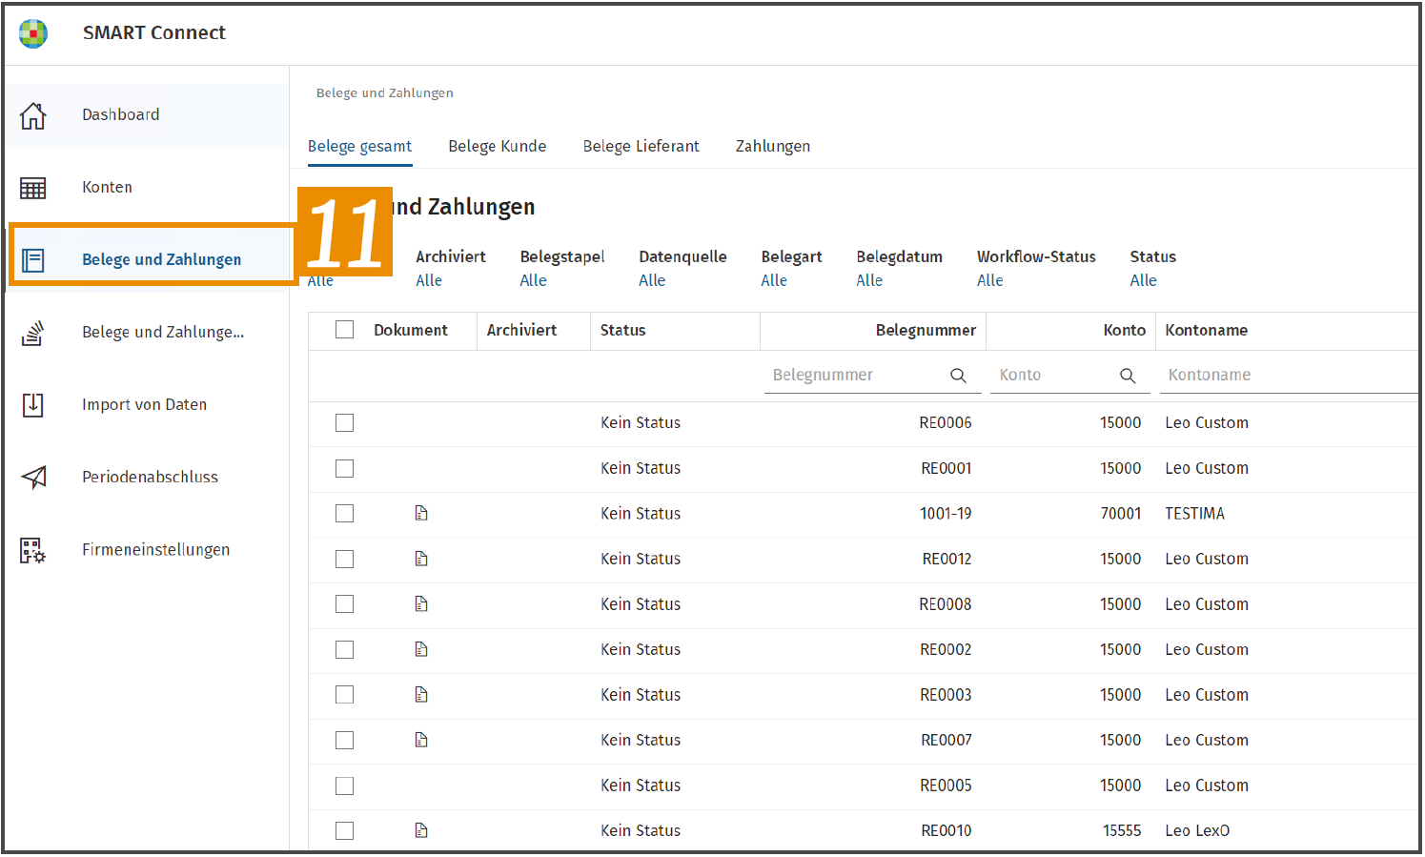The width and height of the screenshot is (1425, 857).
Task: Click the Konto search magnifier icon
Action: [x=1128, y=376]
